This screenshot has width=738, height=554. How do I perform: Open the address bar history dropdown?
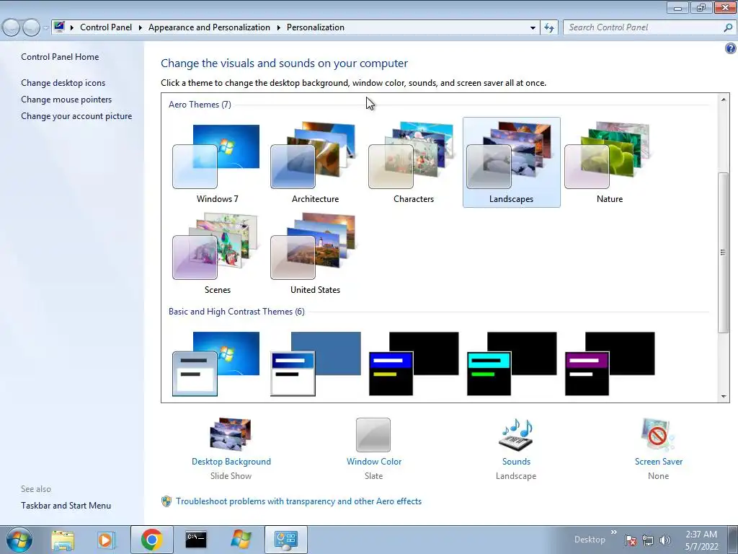(x=533, y=28)
